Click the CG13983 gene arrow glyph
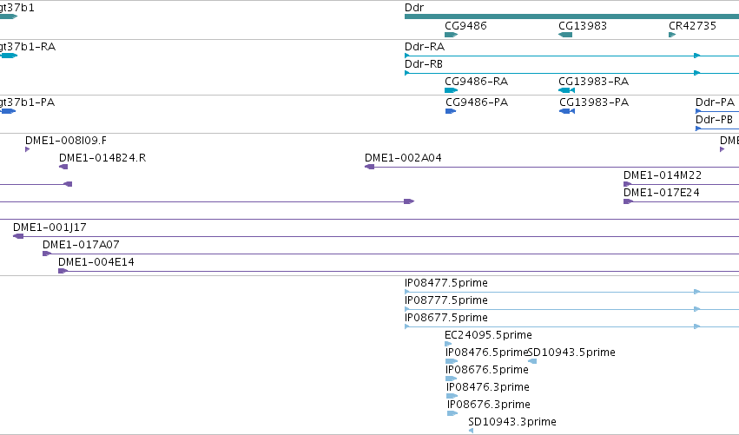 pyautogui.click(x=565, y=35)
